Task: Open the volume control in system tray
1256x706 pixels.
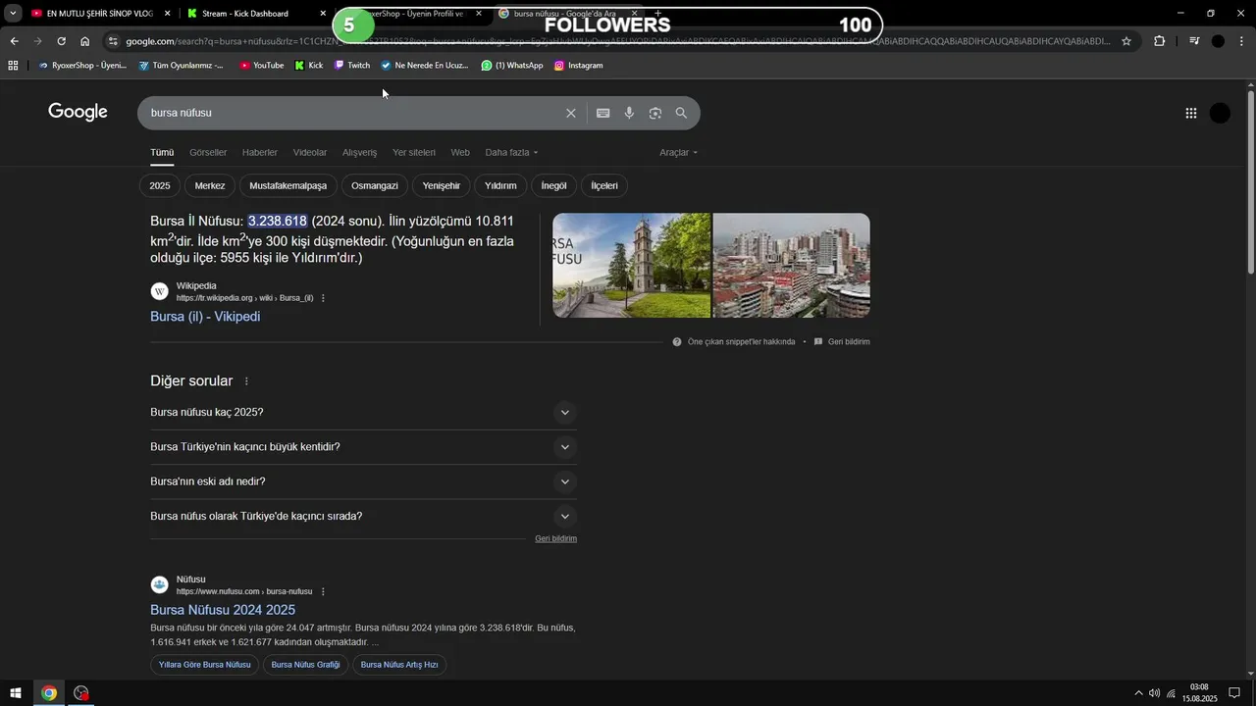Action: (1154, 693)
